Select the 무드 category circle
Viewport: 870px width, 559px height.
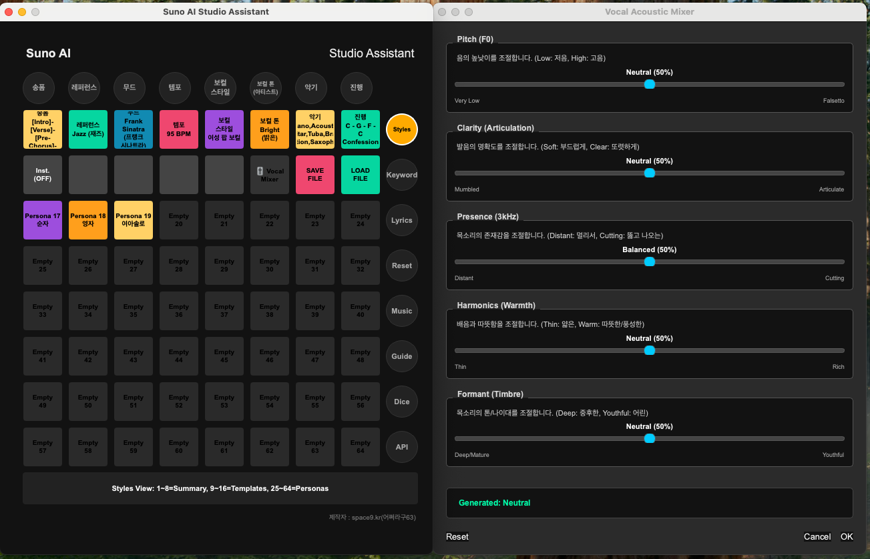[130, 87]
